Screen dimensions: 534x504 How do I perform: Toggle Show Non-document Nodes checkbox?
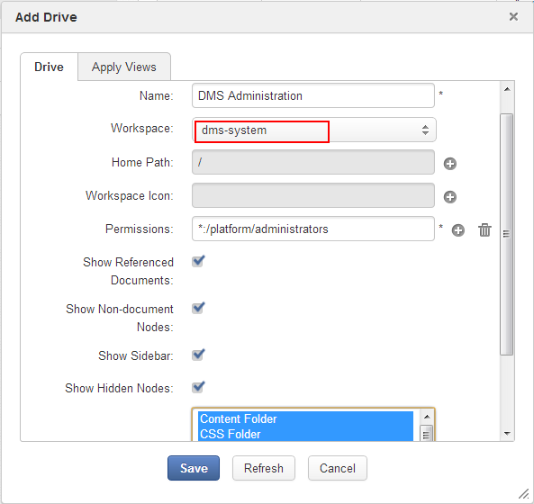click(x=198, y=308)
